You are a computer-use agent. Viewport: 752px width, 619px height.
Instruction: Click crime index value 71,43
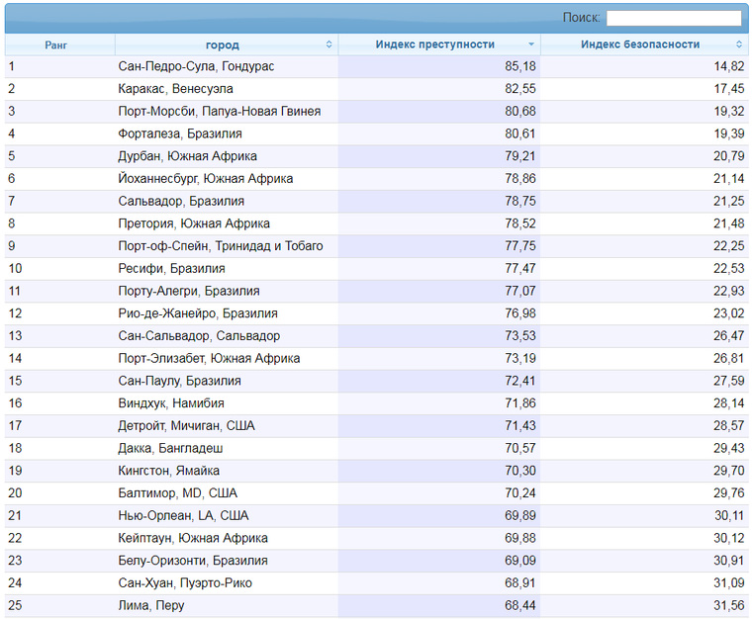point(520,426)
